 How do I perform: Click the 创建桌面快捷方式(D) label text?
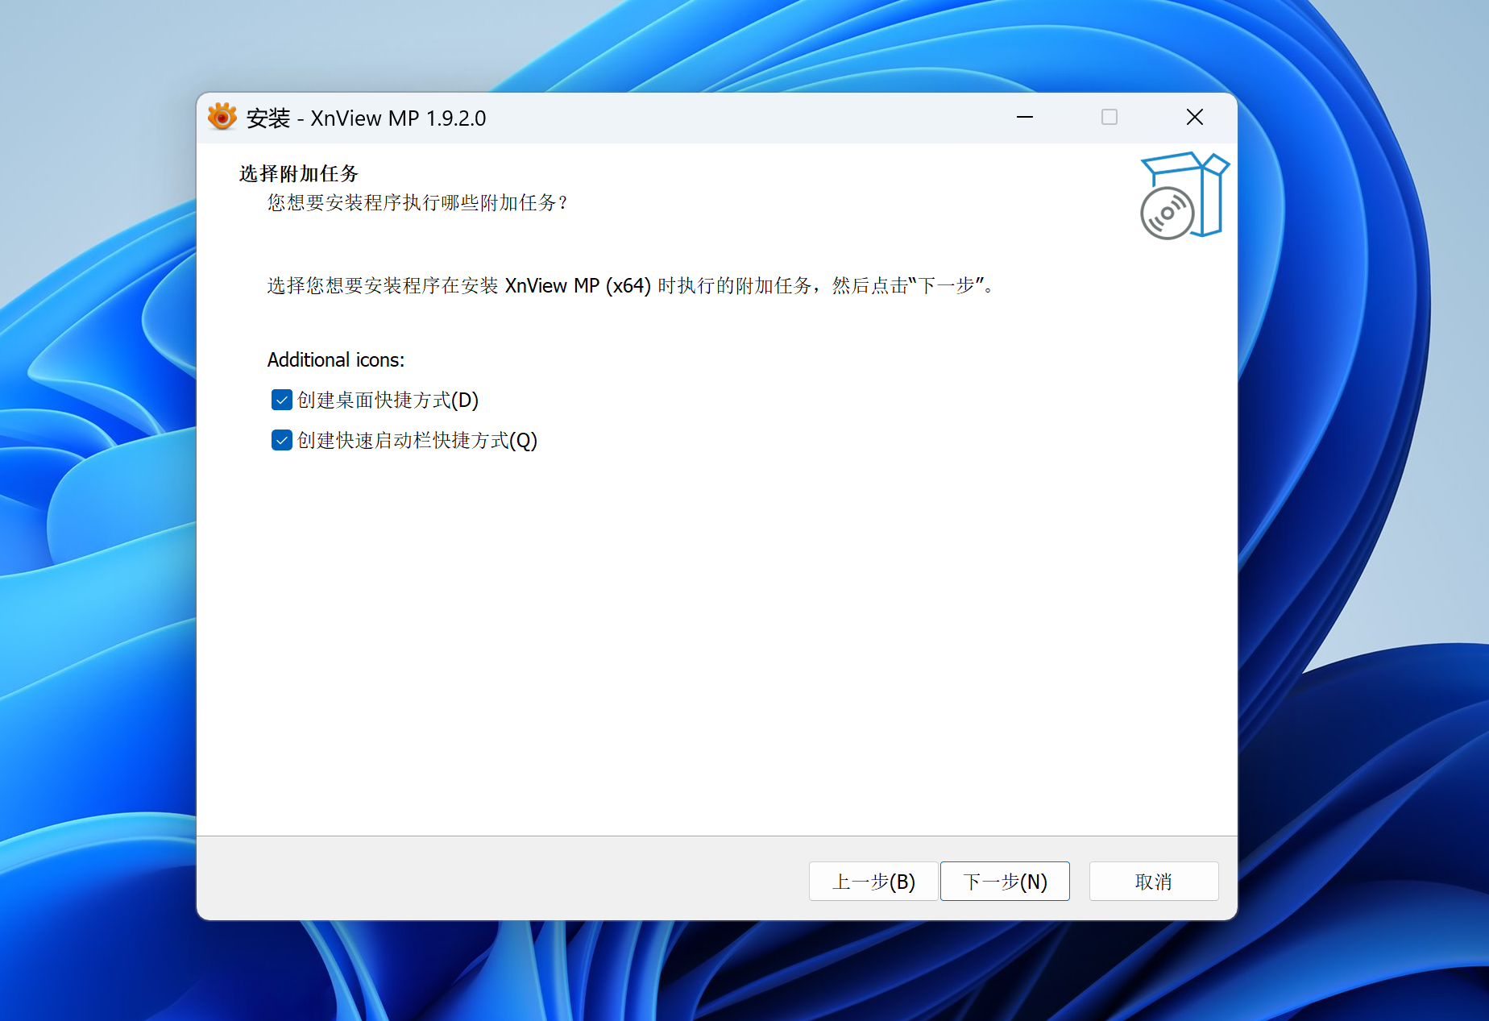click(388, 400)
